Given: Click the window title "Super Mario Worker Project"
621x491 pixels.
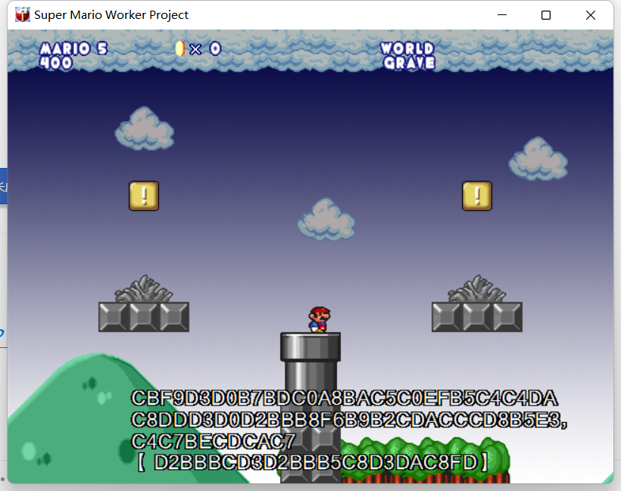Looking at the screenshot, I should pos(111,15).
